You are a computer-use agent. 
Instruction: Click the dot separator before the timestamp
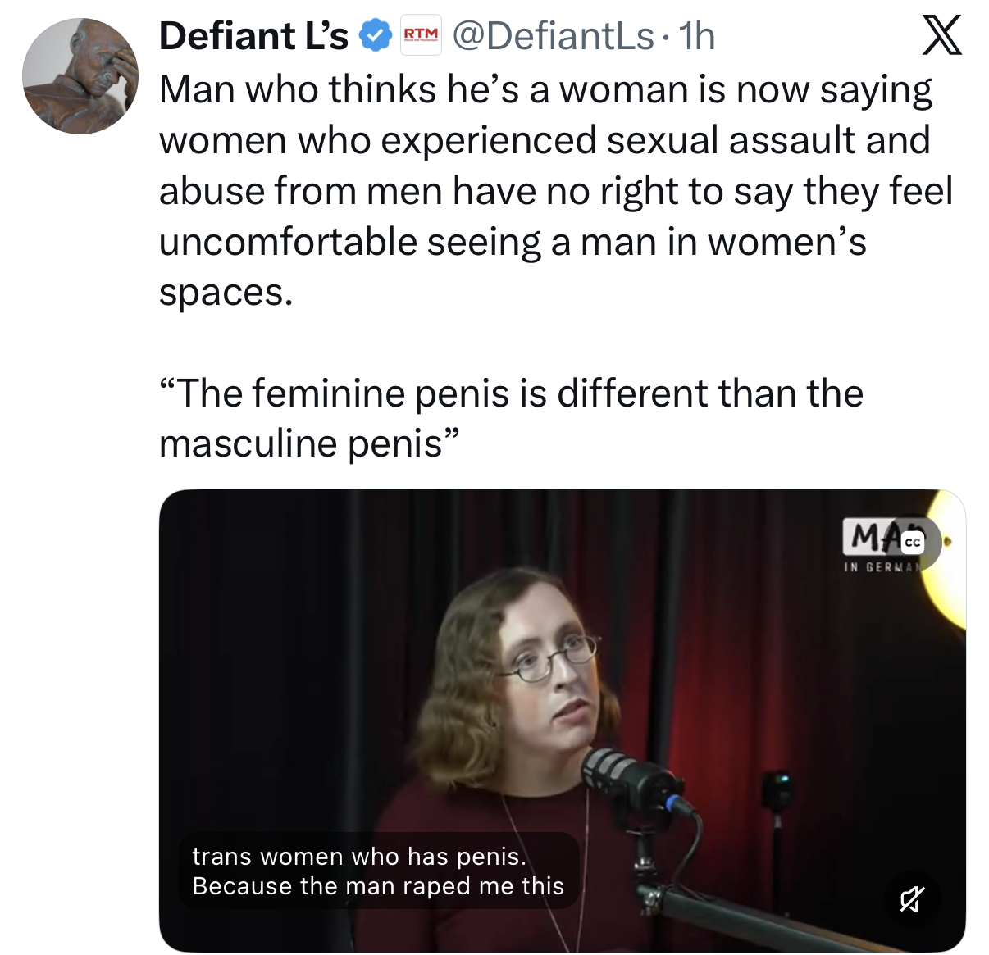coord(667,38)
